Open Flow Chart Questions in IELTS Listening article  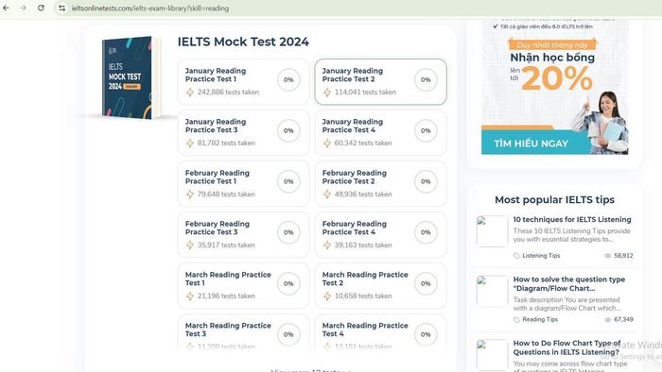click(x=567, y=347)
